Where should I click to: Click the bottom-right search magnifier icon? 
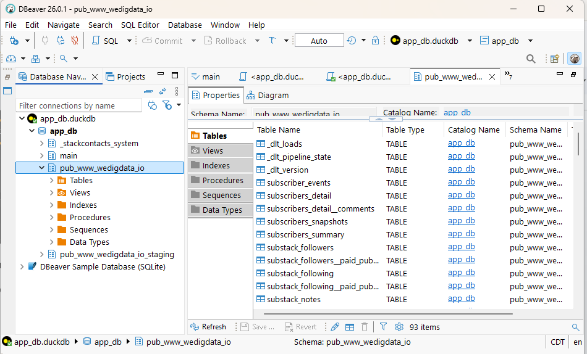pyautogui.click(x=576, y=327)
